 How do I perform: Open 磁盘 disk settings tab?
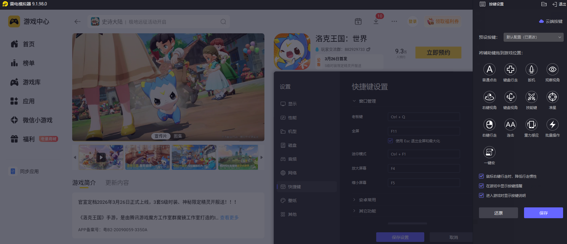pyautogui.click(x=306, y=145)
